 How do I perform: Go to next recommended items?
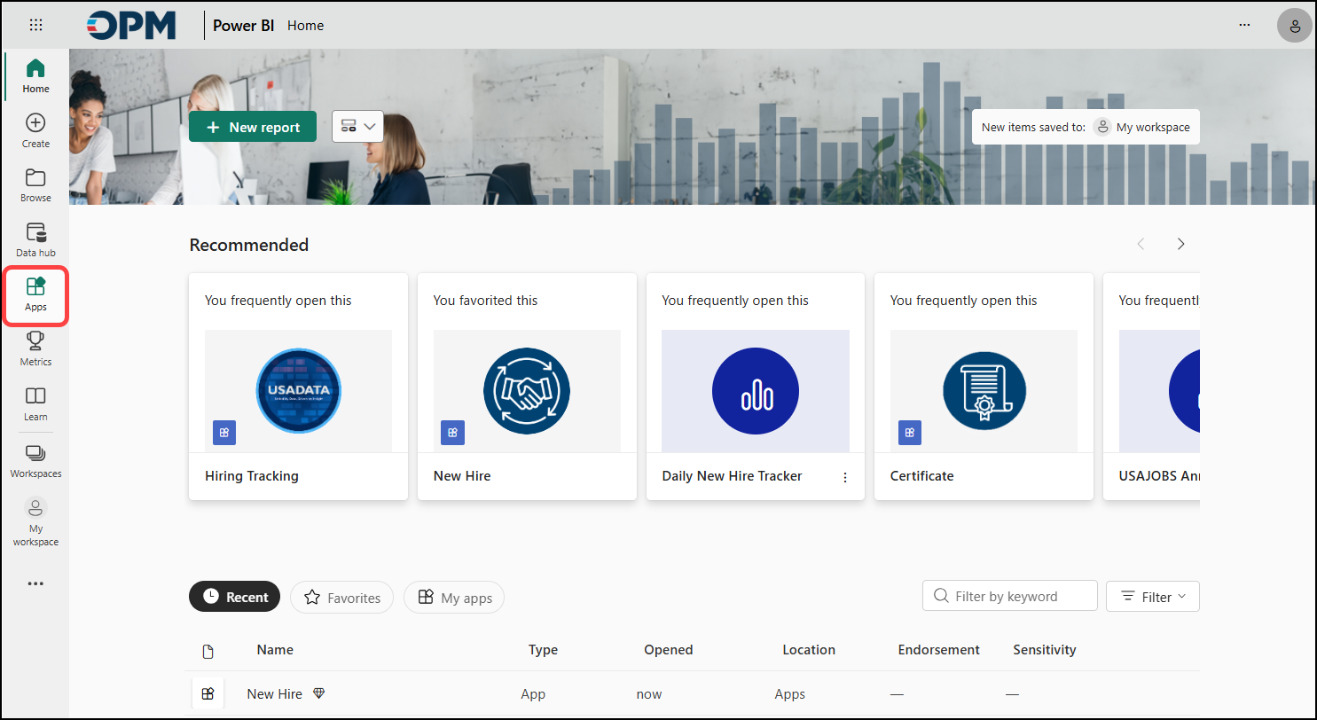[1180, 244]
